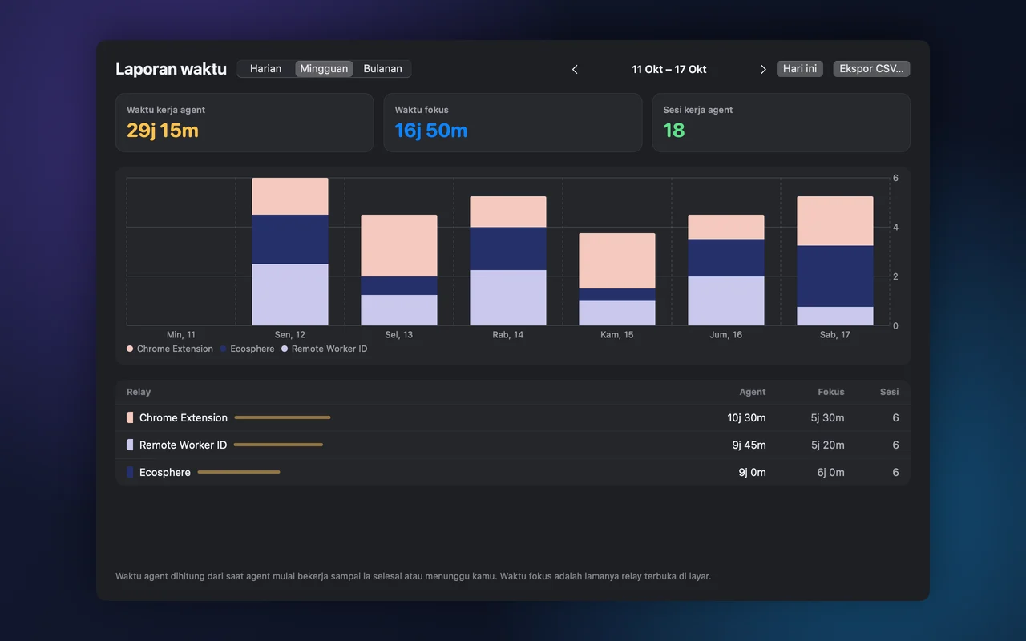Jump to today with Hari ini
Screen dimensions: 1026x641
[x=800, y=69]
